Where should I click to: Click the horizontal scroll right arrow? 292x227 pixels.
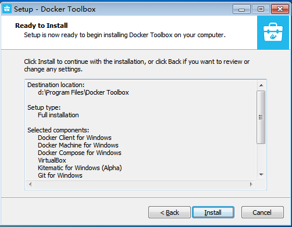pyautogui.click(x=251, y=184)
